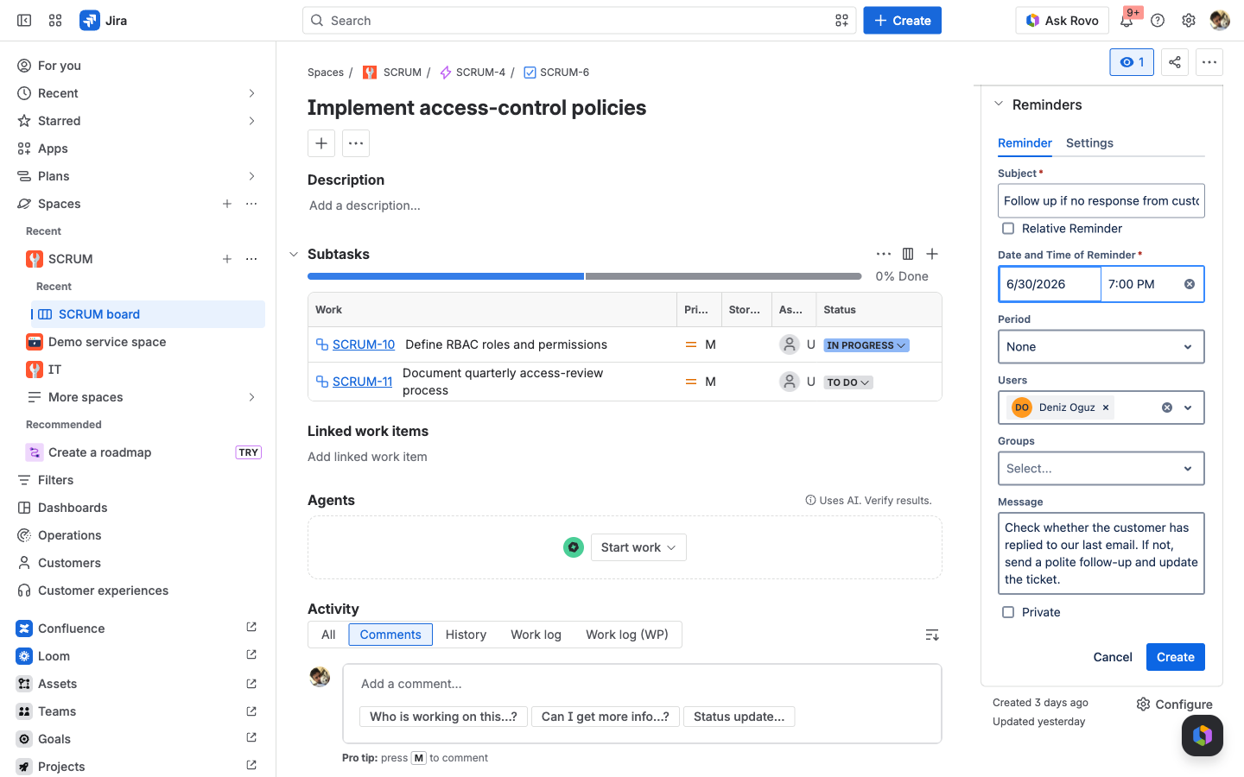Open the settings gear in the top bar
Image resolution: width=1244 pixels, height=777 pixels.
(1189, 21)
